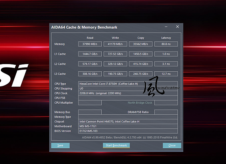Click the empty Memory Type field
This screenshot has height=164, width=226.
tap(128, 117)
